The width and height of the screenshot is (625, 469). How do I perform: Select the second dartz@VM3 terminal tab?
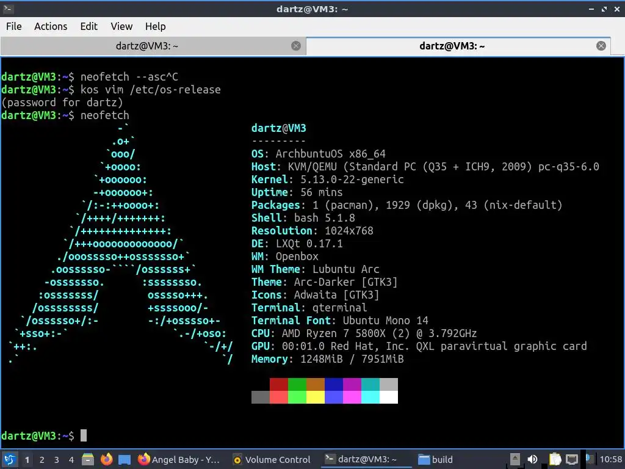click(x=452, y=46)
